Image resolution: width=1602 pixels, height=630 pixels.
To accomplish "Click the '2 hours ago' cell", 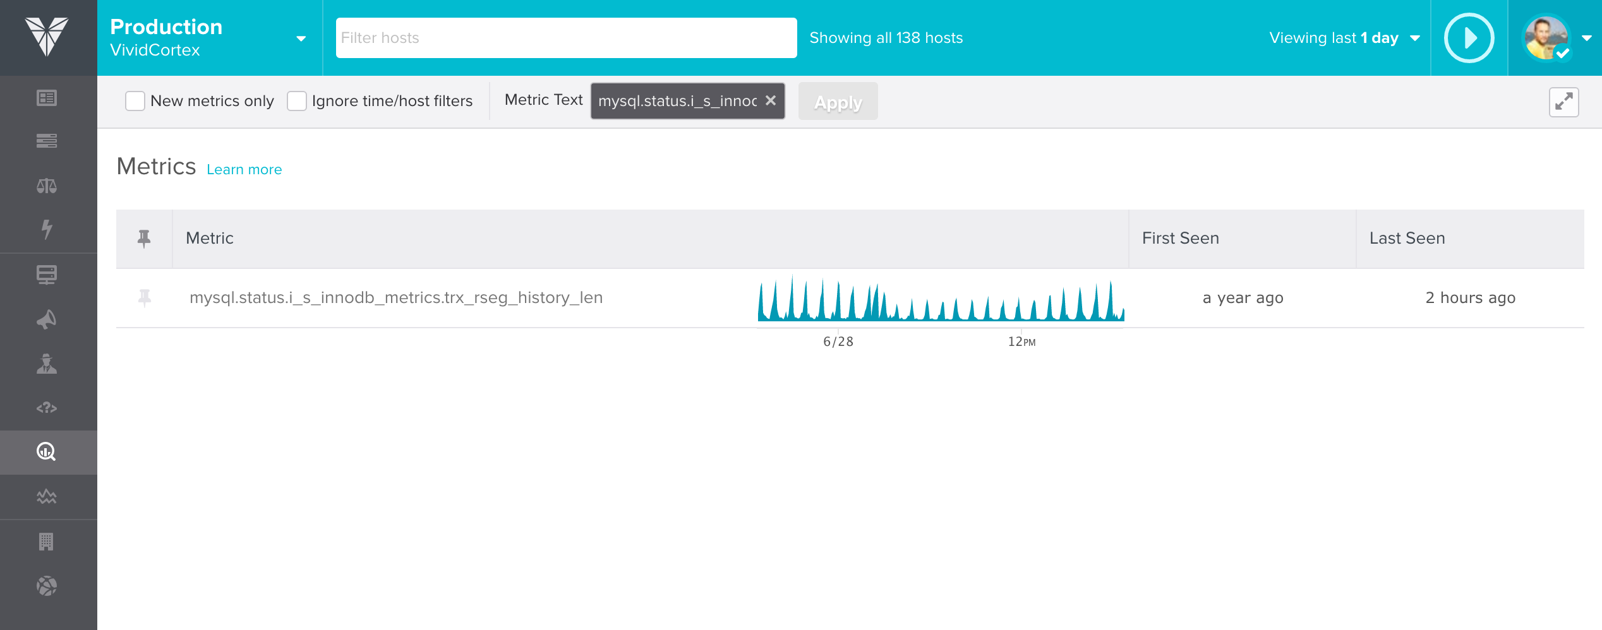I will pos(1471,297).
